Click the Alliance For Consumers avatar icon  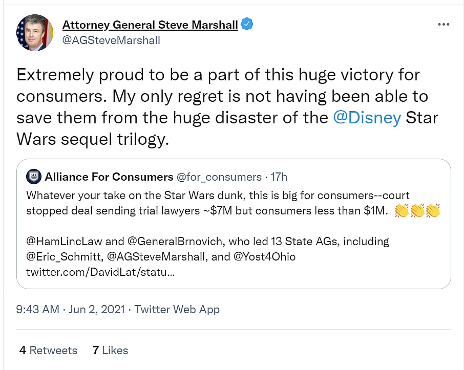tap(33, 177)
